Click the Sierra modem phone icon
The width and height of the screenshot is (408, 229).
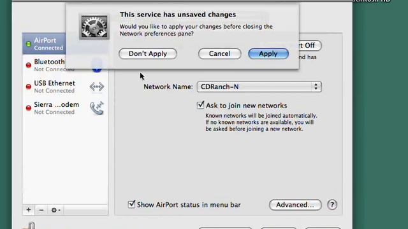[x=97, y=108]
